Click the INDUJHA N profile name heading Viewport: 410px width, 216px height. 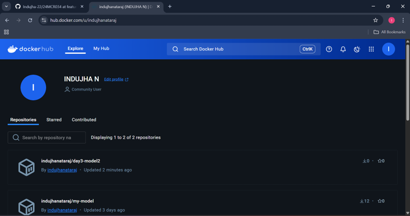tap(82, 79)
